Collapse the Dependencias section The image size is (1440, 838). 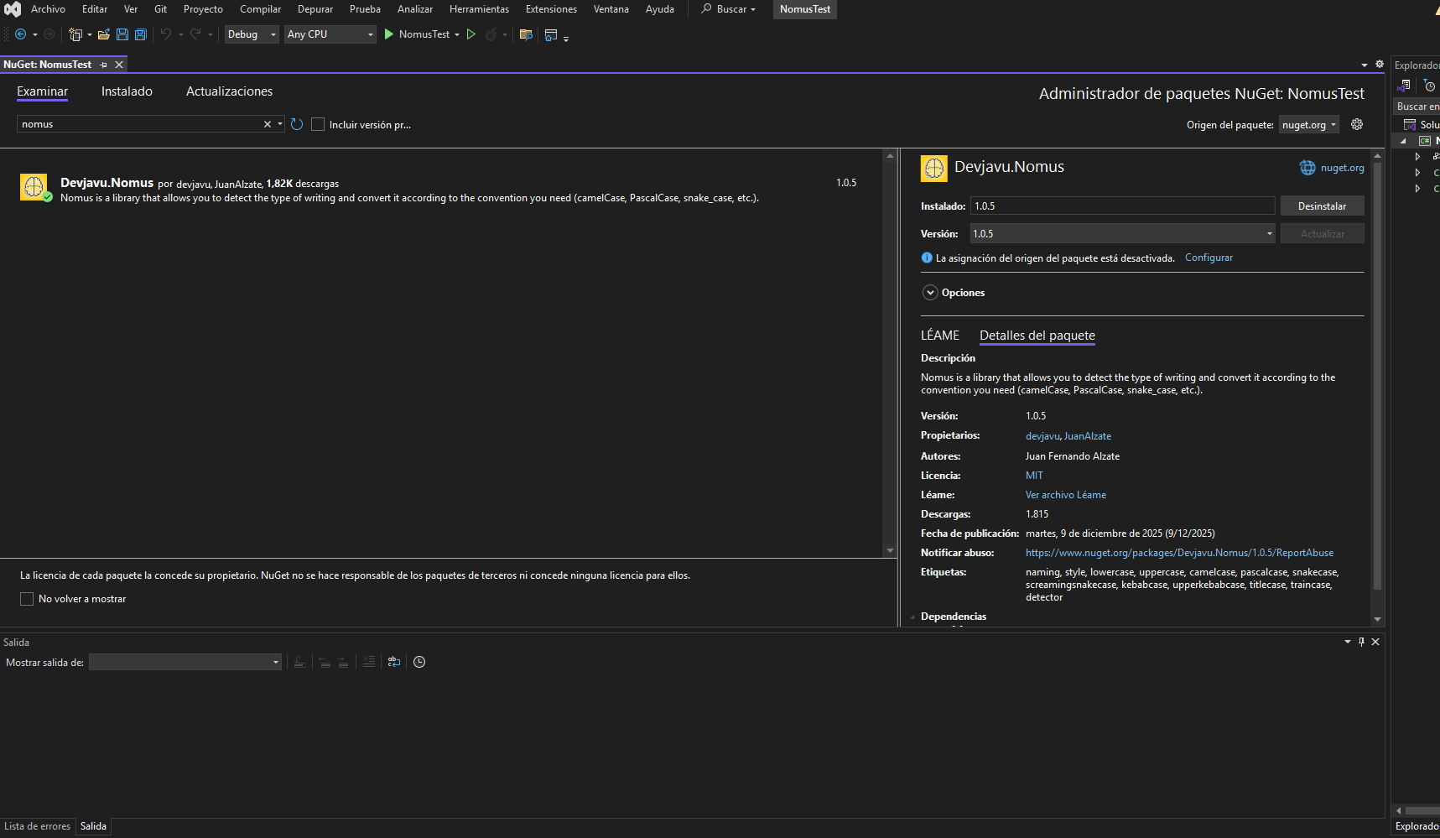pyautogui.click(x=913, y=617)
